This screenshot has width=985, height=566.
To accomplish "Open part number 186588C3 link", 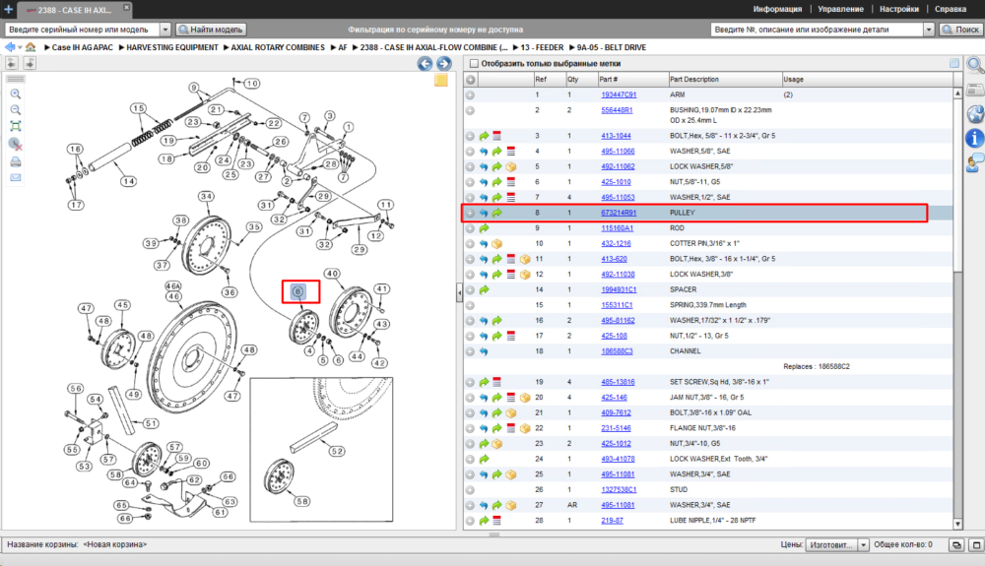I will (617, 351).
